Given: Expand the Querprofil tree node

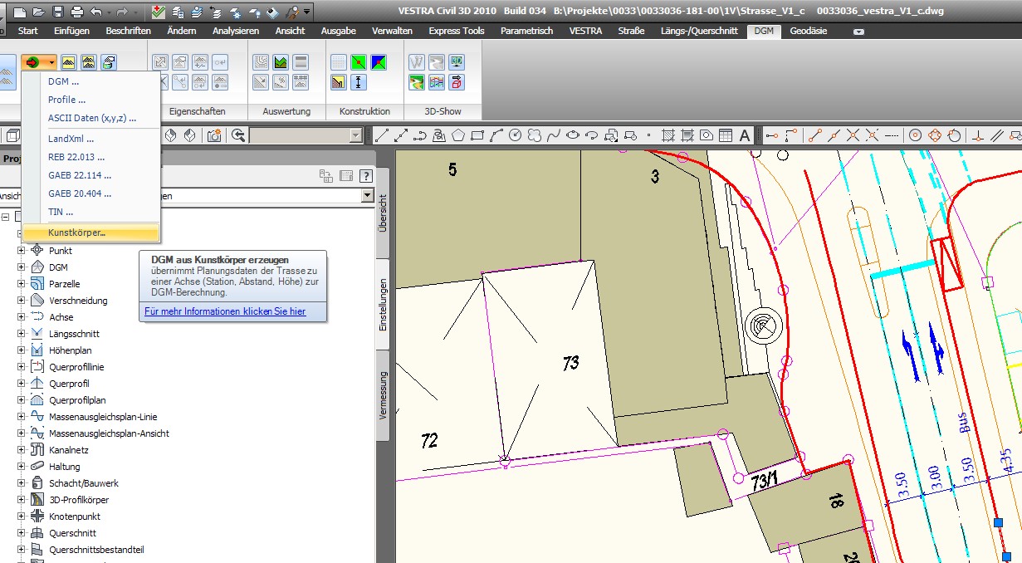Looking at the screenshot, I should point(22,384).
